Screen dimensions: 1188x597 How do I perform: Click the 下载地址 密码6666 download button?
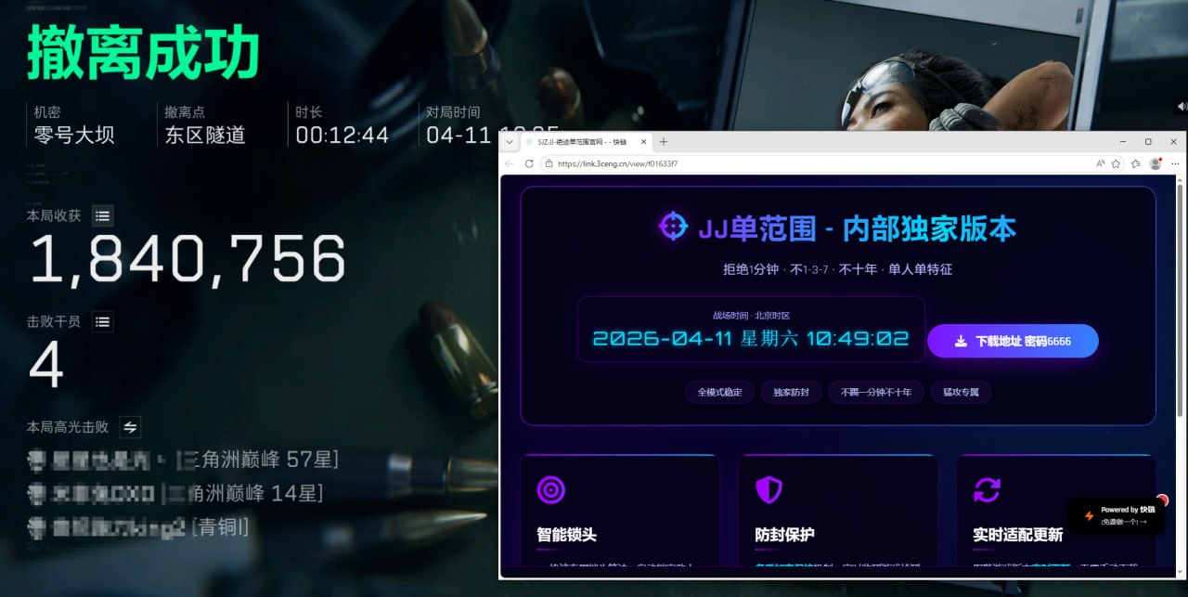click(1013, 341)
